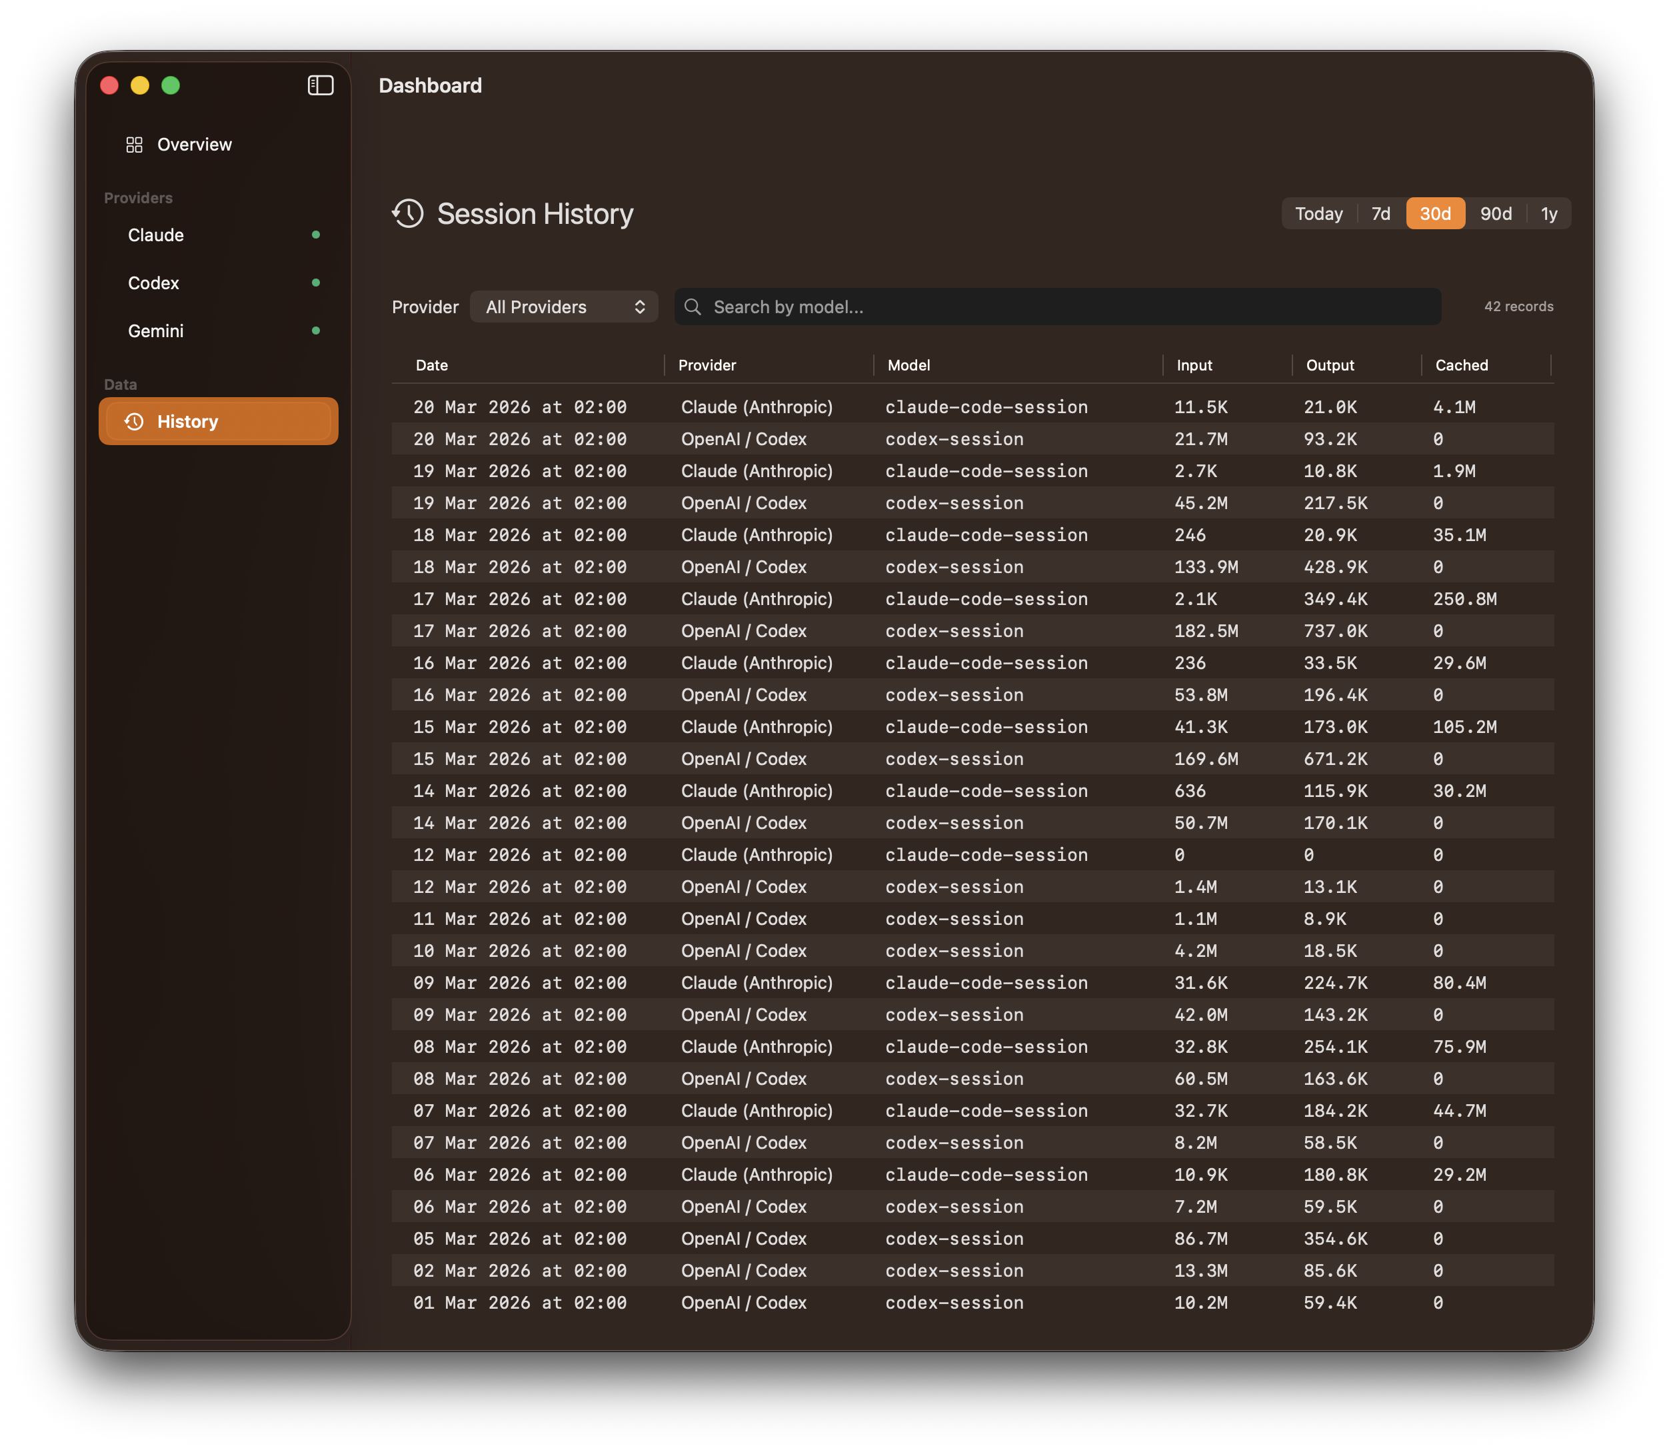Sort the table by the Date column header

point(431,365)
